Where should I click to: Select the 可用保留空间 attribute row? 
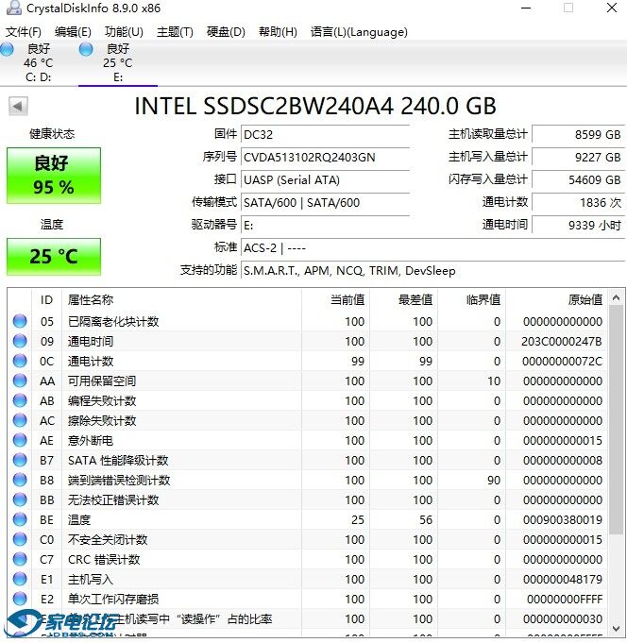308,381
